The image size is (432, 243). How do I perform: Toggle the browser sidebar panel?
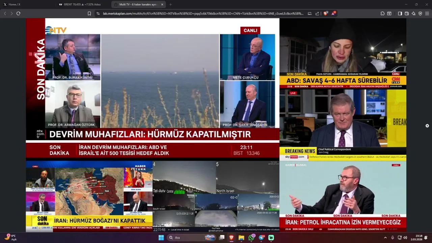(400, 13)
